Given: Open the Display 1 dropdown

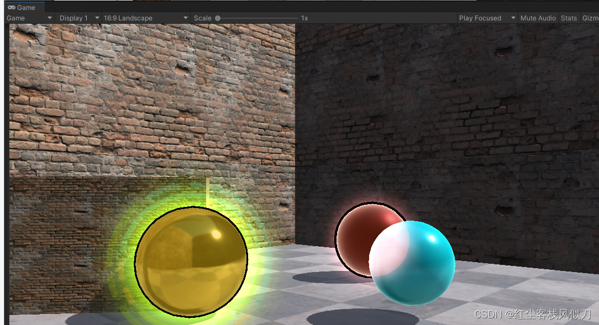Looking at the screenshot, I should click(x=78, y=18).
